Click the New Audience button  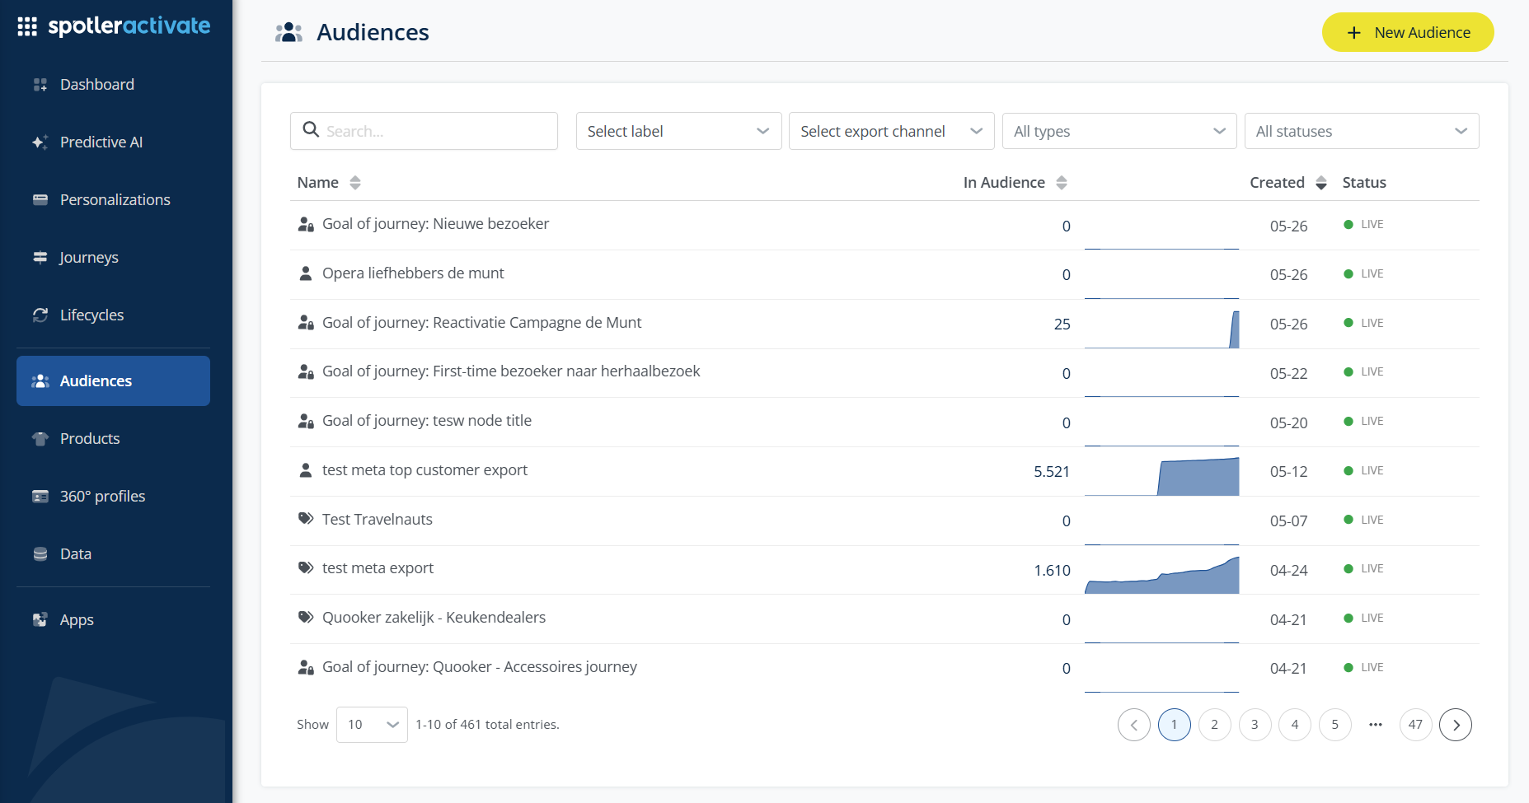pos(1408,32)
